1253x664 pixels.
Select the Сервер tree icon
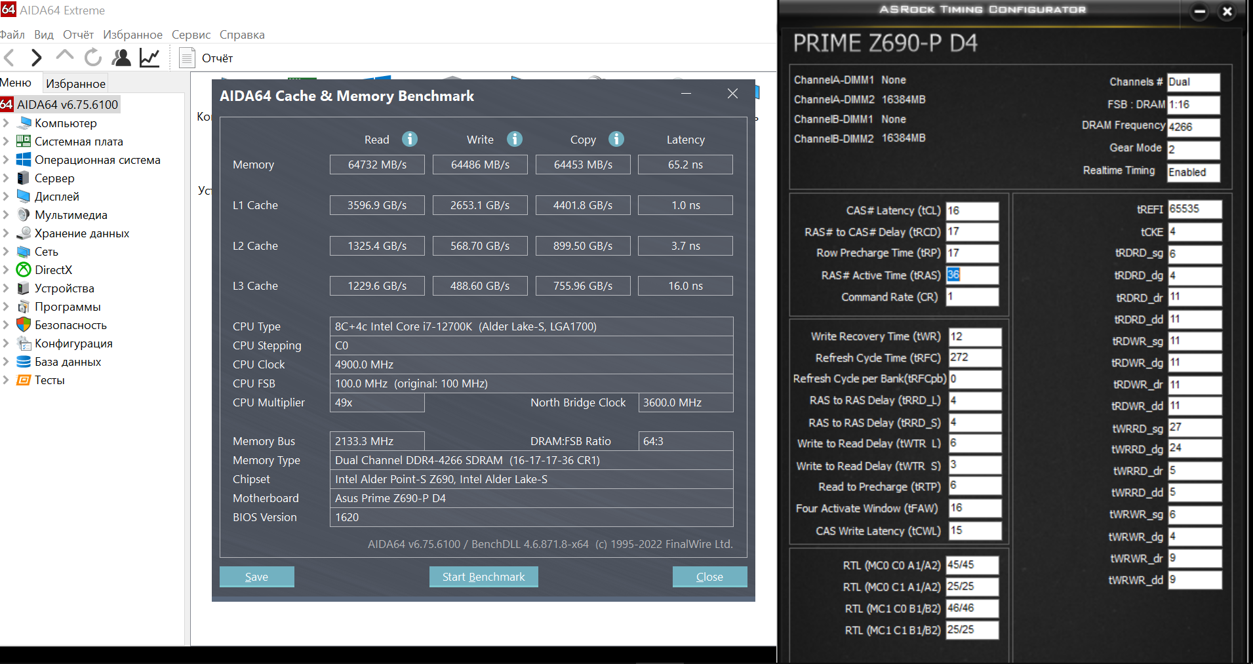click(24, 178)
